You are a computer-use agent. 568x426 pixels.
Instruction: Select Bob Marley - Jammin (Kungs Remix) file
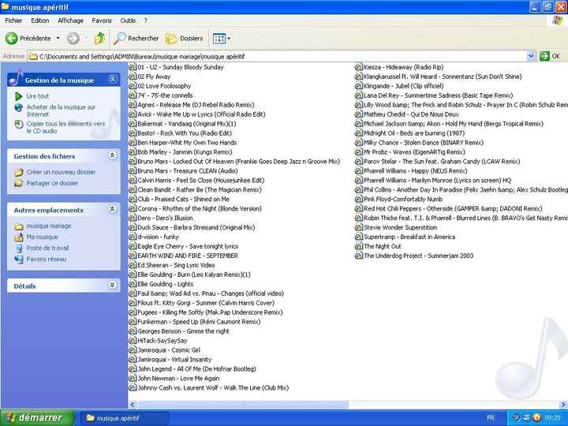coord(185,152)
